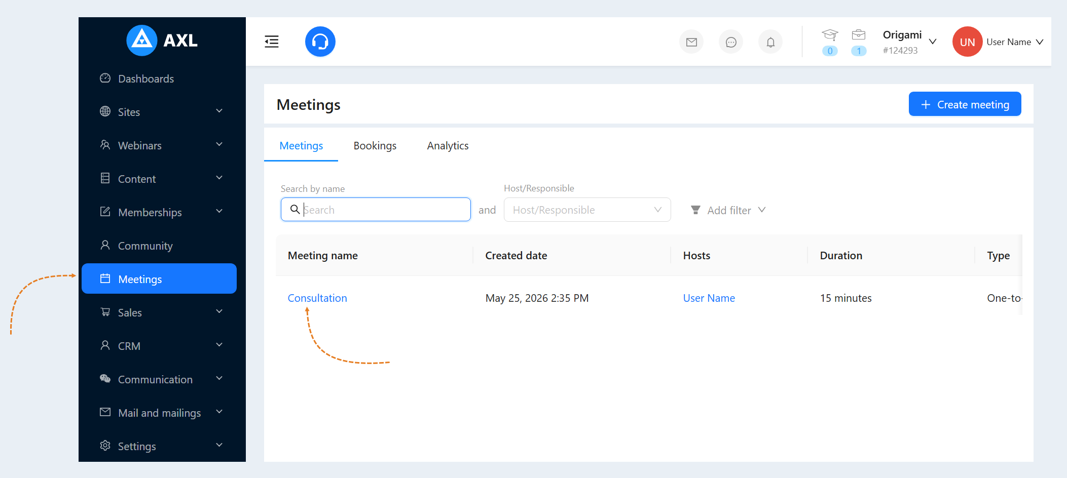Click the graduation cap icon
1067x478 pixels.
pyautogui.click(x=830, y=35)
